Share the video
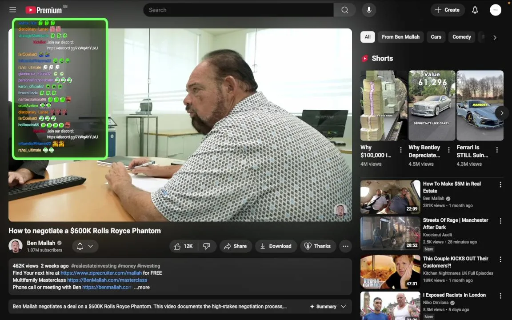 [236, 246]
